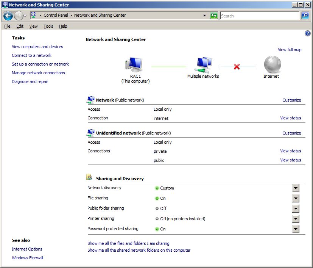The width and height of the screenshot is (313, 268).
Task: Click Diagnose and repair
Action: tap(30, 81)
